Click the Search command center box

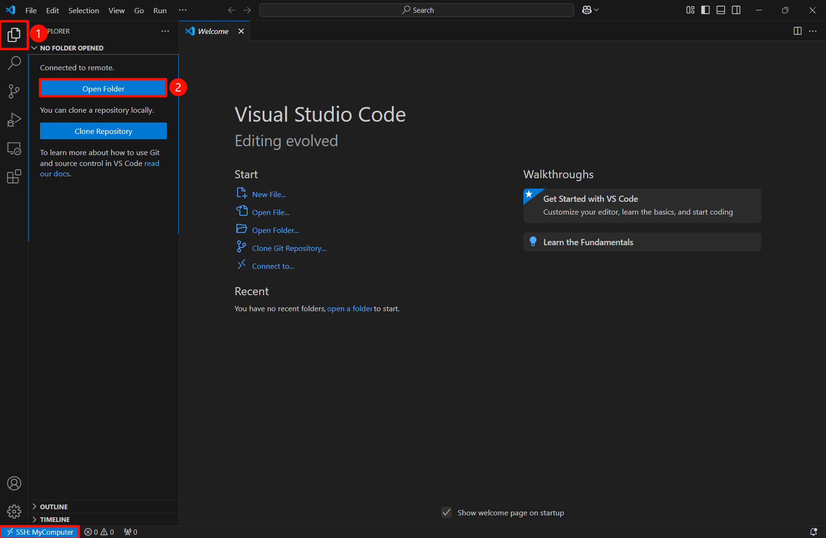(417, 10)
